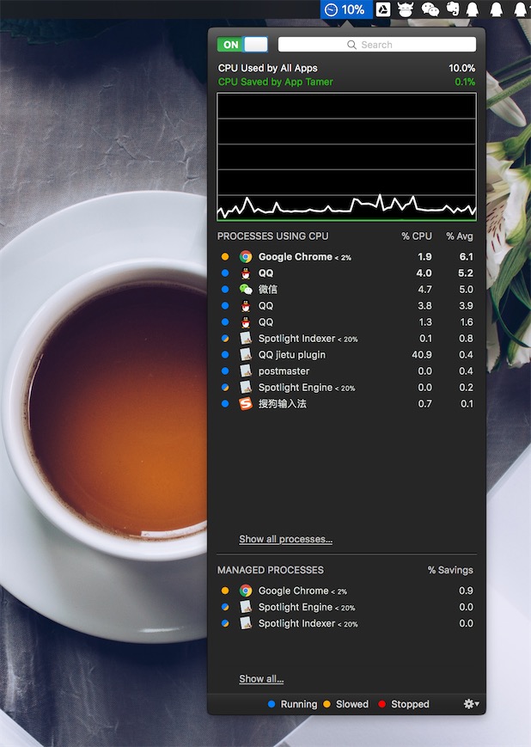The image size is (531, 747).
Task: Select Spotlight Engine < 20% in Managed Processes
Action: pos(307,607)
